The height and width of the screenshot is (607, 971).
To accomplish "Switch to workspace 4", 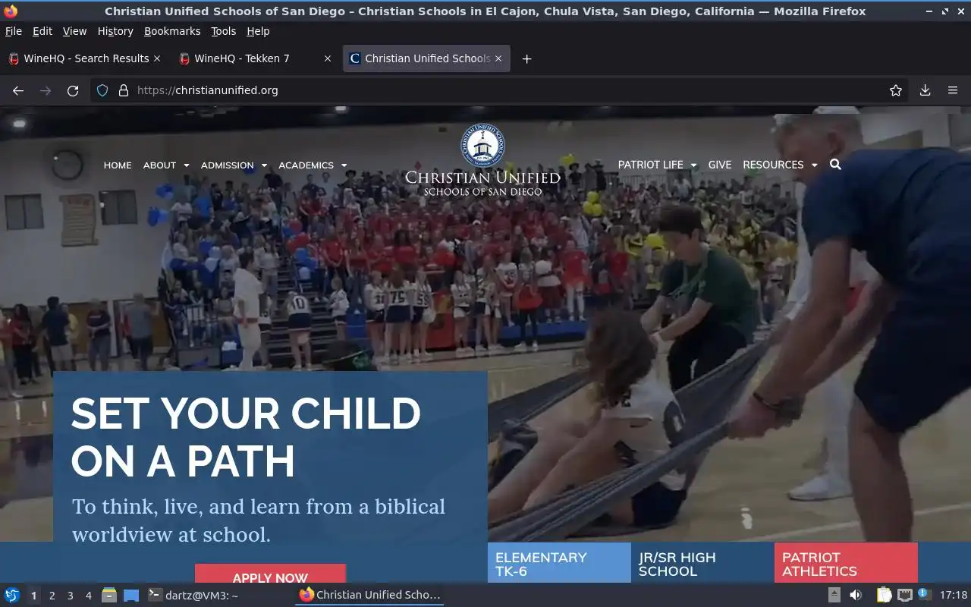I will click(88, 596).
